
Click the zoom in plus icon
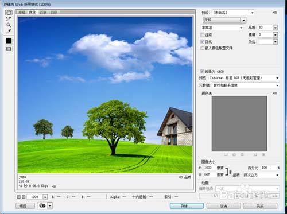coord(24,197)
